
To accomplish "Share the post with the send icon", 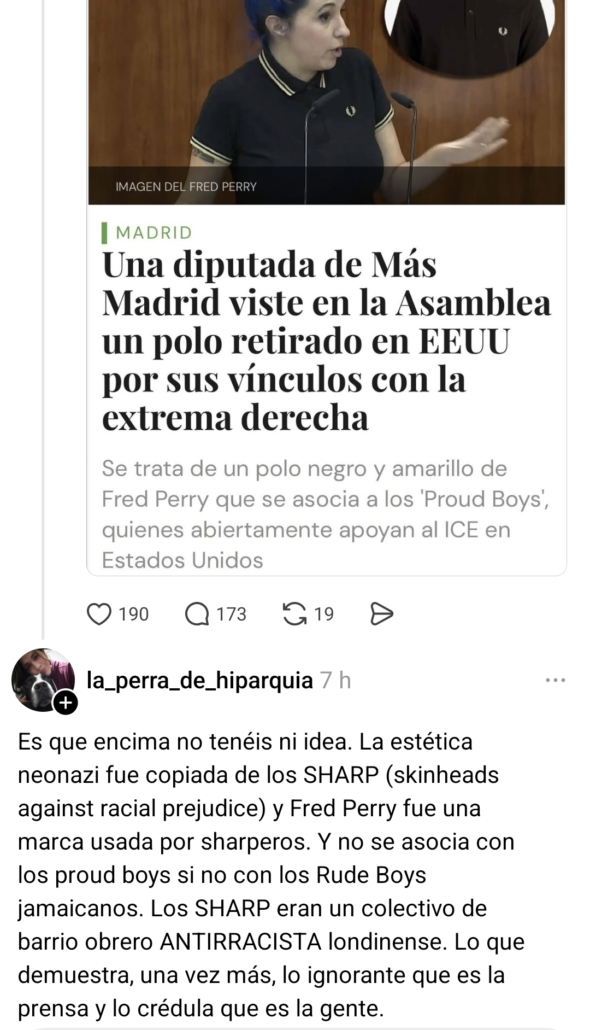I will (x=381, y=614).
